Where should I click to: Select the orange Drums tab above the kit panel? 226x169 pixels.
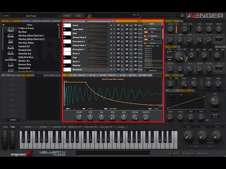tap(139, 21)
